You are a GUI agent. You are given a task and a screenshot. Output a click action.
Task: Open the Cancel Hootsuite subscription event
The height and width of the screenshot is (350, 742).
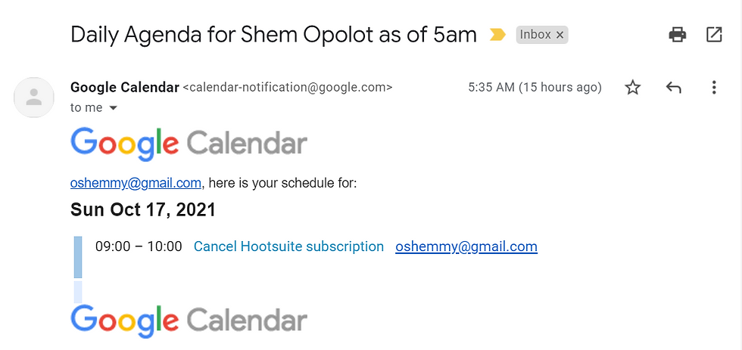tap(288, 246)
